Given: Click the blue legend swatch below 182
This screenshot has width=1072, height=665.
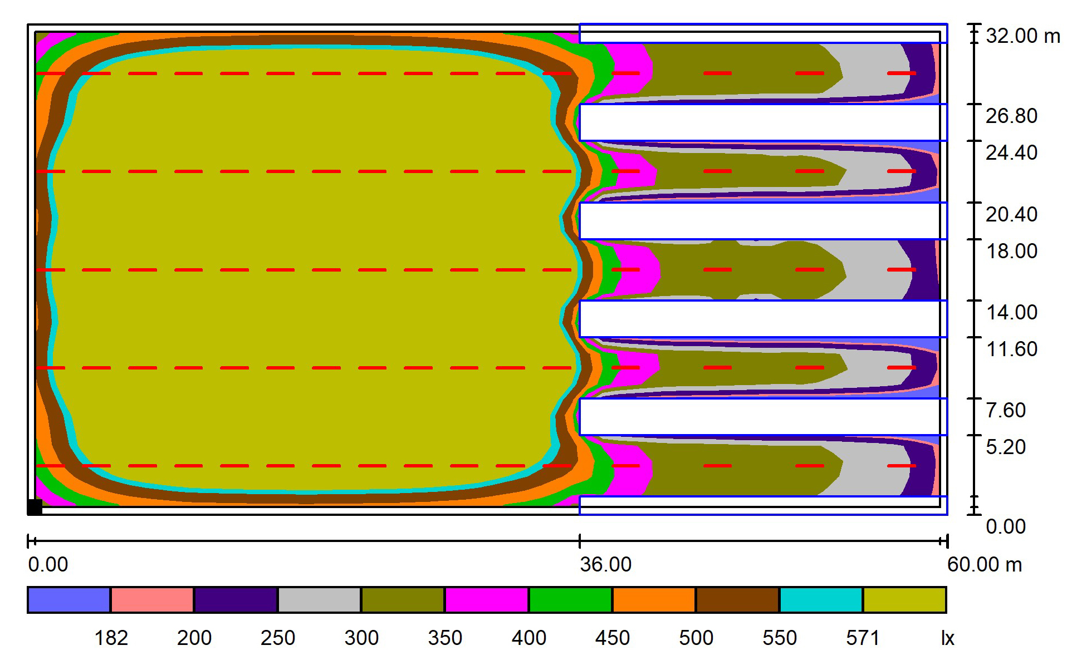Looking at the screenshot, I should click(69, 600).
